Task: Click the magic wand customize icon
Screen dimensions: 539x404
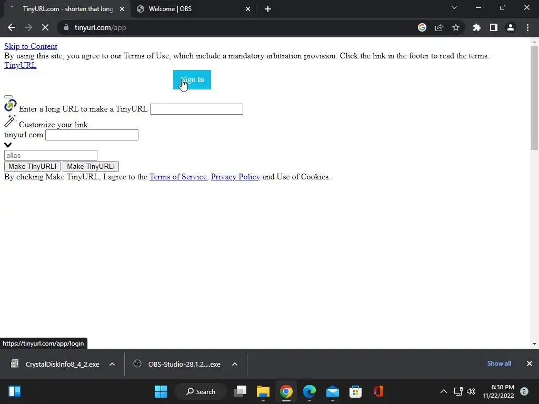Action: [11, 121]
